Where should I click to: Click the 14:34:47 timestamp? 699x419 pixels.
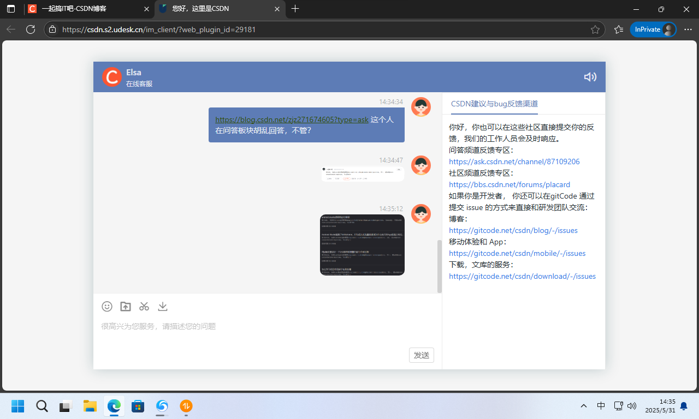(x=391, y=160)
